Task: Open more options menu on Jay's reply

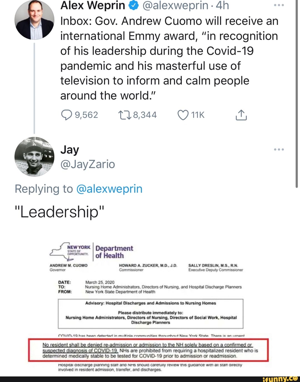Action: [279, 149]
